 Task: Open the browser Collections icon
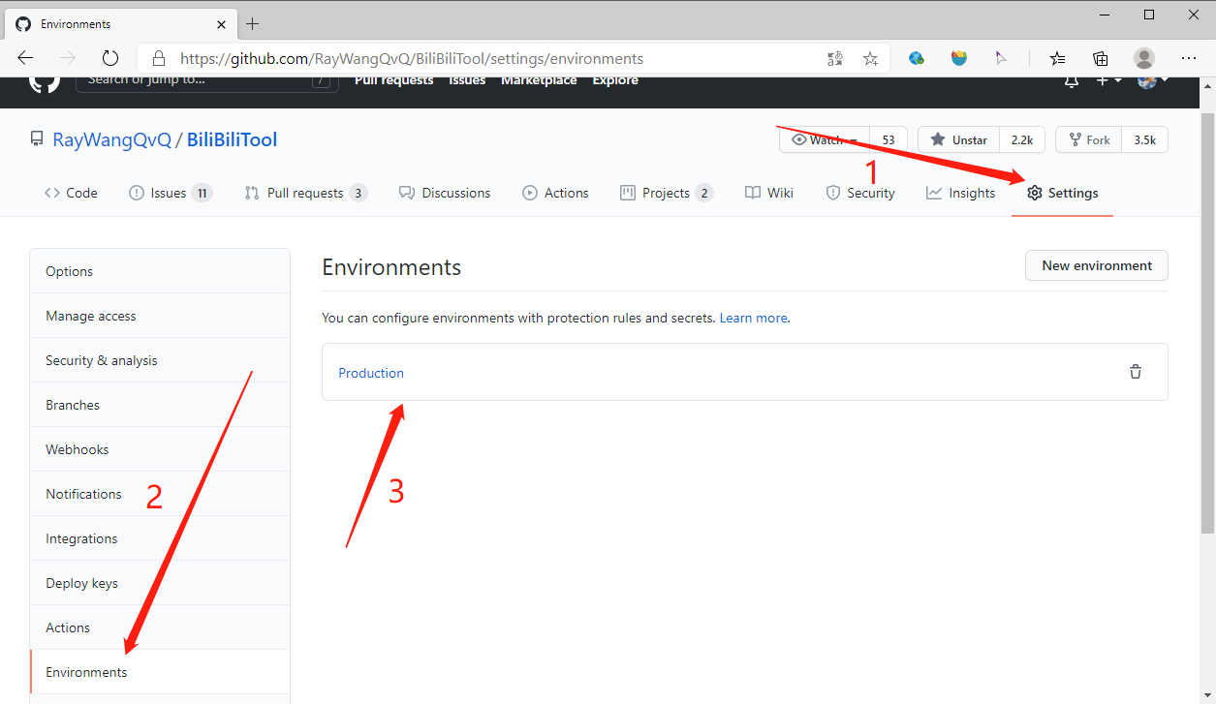[x=1101, y=58]
